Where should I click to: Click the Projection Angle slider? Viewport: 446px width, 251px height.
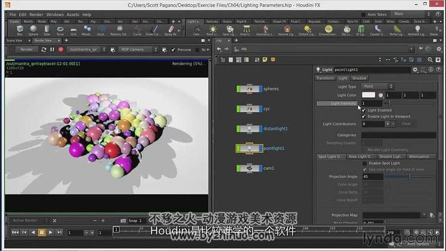(x=410, y=177)
